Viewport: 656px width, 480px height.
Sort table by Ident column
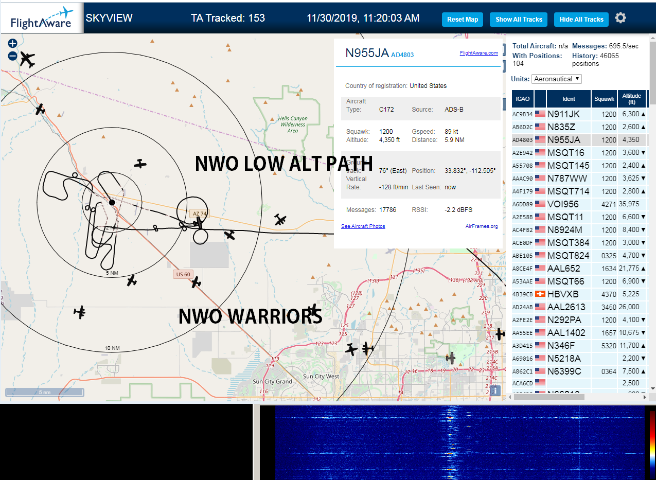[x=569, y=99]
